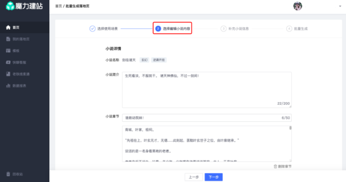Click the 小说详情 heading

113,49
